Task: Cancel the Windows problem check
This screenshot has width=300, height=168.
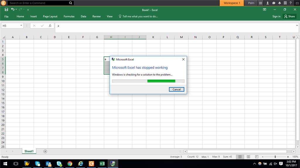Action: [x=176, y=89]
